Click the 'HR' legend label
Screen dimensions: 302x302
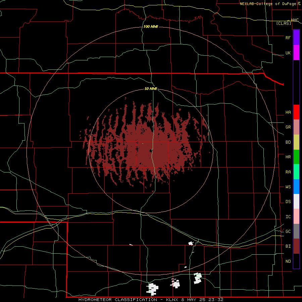[x=288, y=157]
